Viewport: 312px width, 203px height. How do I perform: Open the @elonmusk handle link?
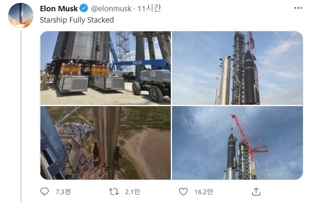pyautogui.click(x=111, y=9)
